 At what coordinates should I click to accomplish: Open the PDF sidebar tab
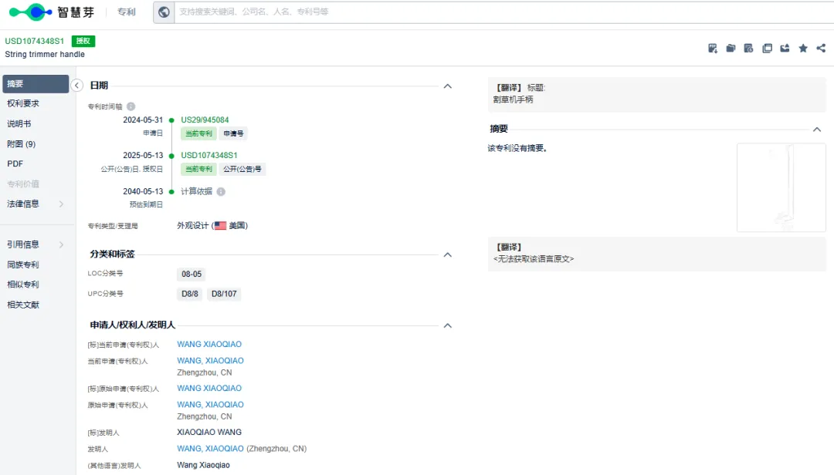15,163
